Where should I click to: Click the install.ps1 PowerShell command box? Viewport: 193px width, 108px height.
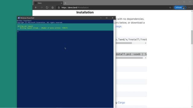(x=131, y=54)
